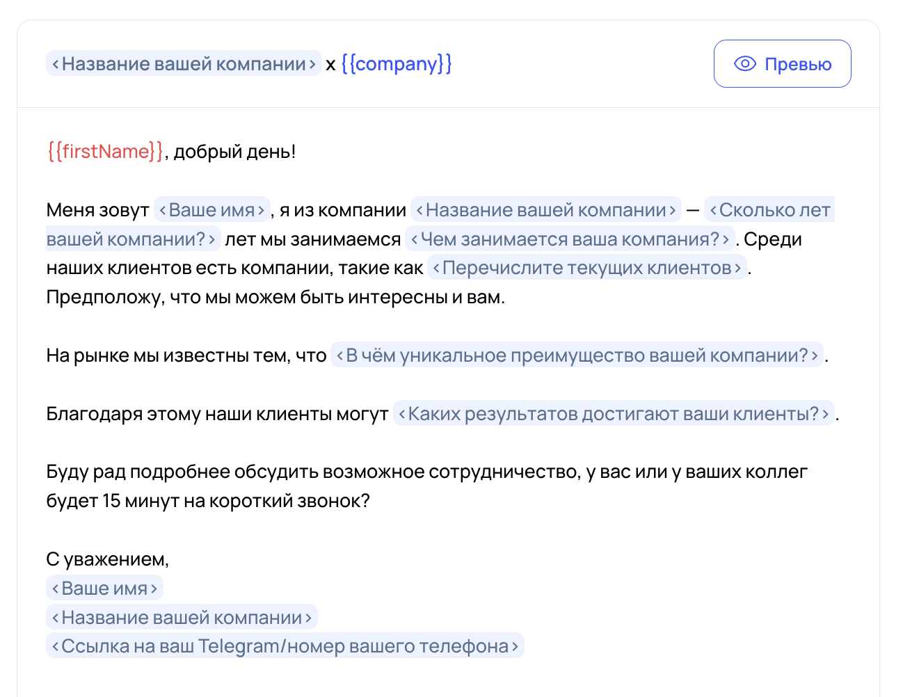Select «Название вашей компании» in the signature block

click(x=182, y=618)
